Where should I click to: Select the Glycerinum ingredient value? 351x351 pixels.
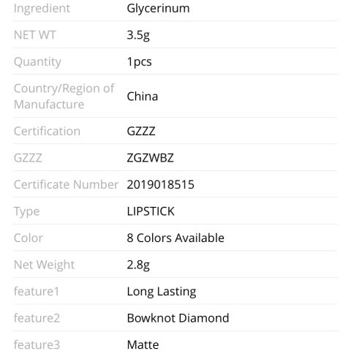[x=158, y=9]
